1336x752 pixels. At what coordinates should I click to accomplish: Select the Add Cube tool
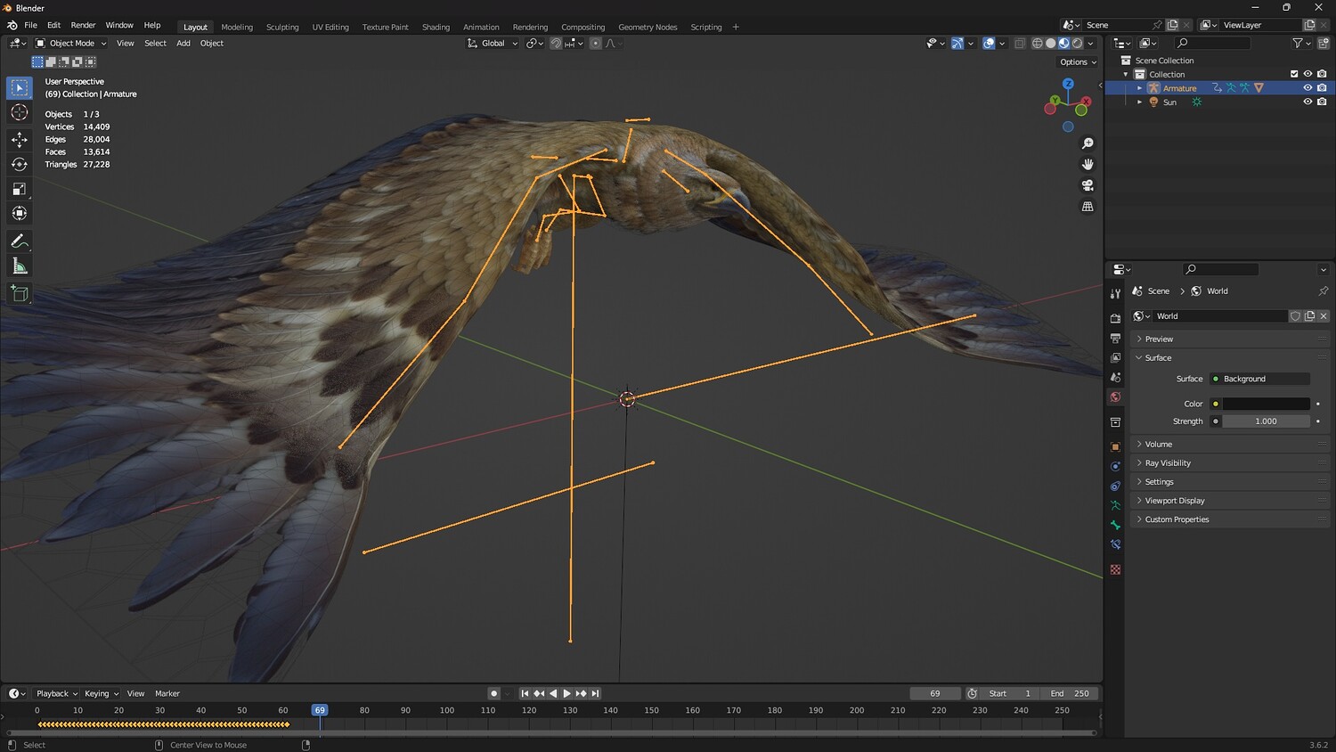coord(20,293)
